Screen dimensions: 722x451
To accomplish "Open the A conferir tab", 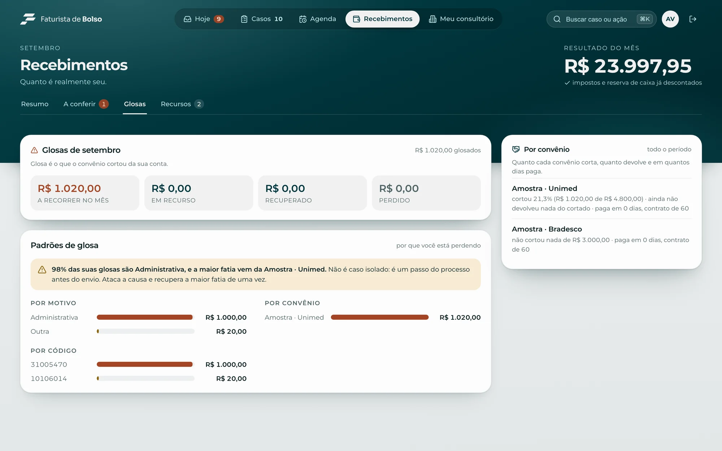I will point(86,104).
